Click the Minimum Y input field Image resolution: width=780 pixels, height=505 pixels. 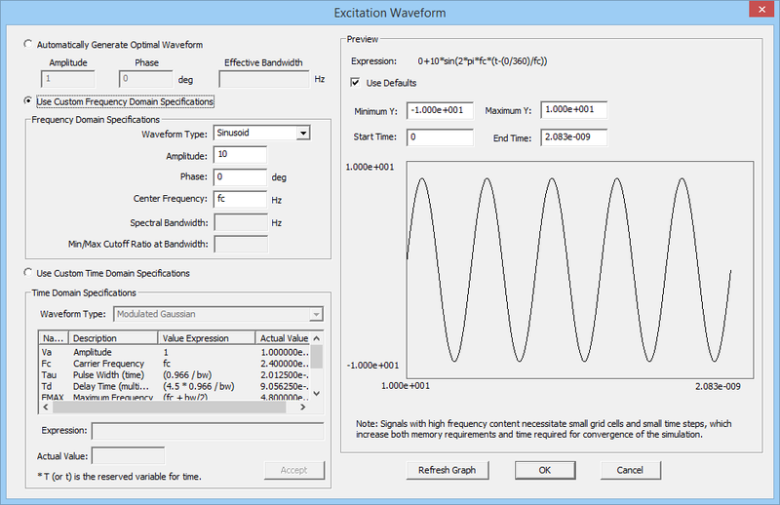pyautogui.click(x=440, y=110)
